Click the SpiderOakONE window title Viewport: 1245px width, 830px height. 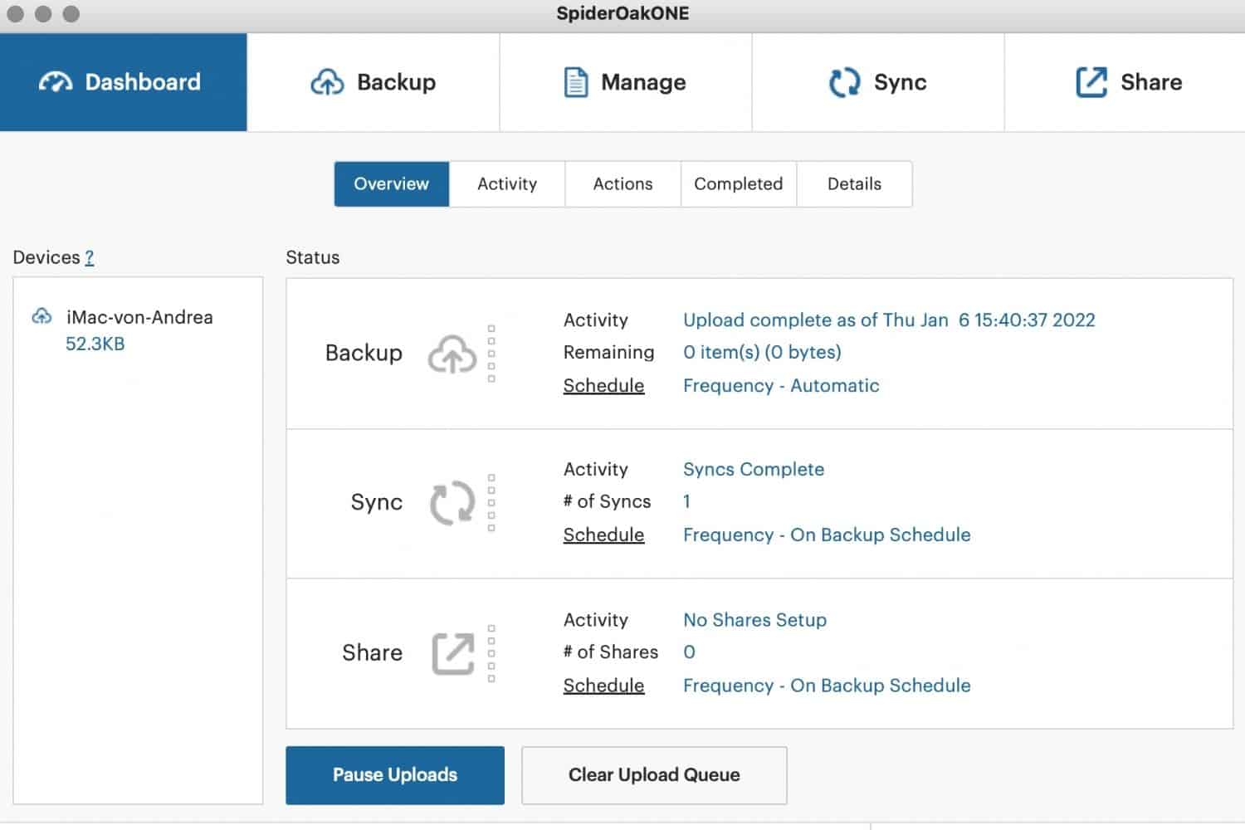tap(622, 13)
